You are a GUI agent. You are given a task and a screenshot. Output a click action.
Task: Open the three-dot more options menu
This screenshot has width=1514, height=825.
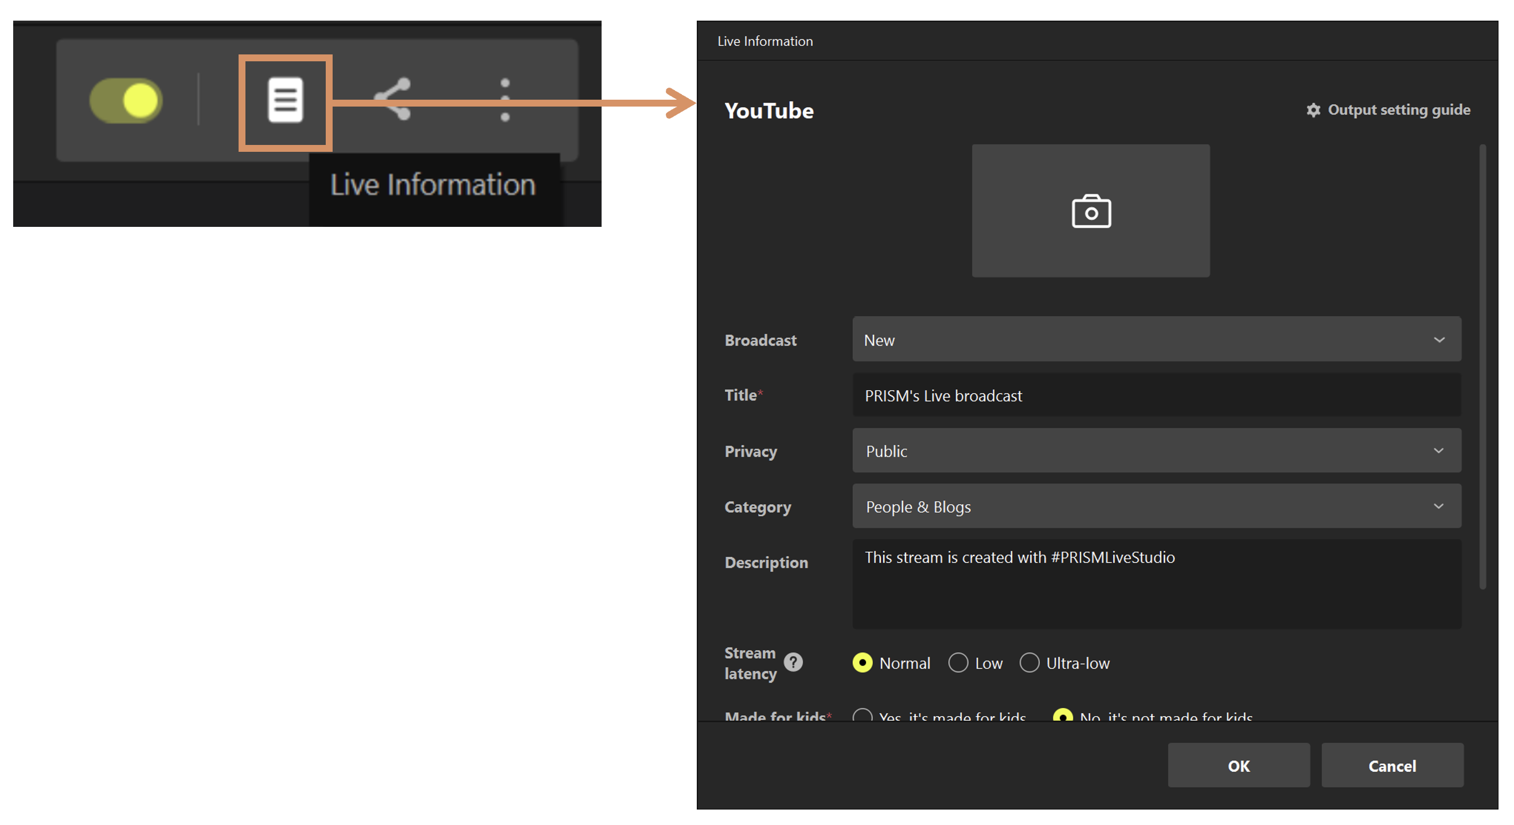(x=505, y=100)
